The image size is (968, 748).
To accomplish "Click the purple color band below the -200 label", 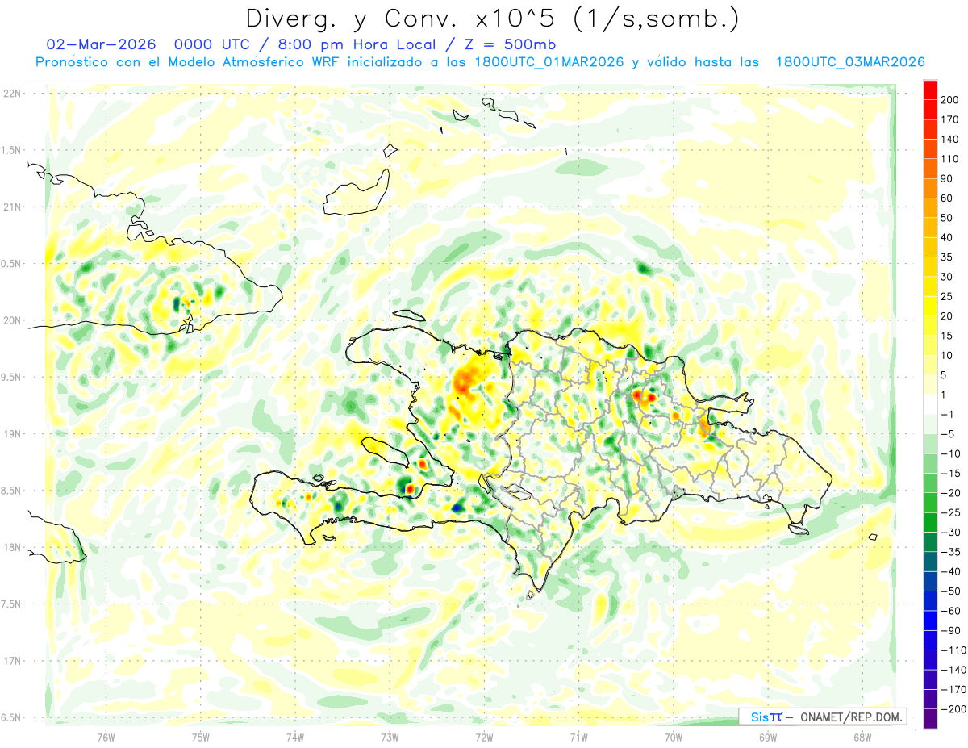I will (x=930, y=719).
